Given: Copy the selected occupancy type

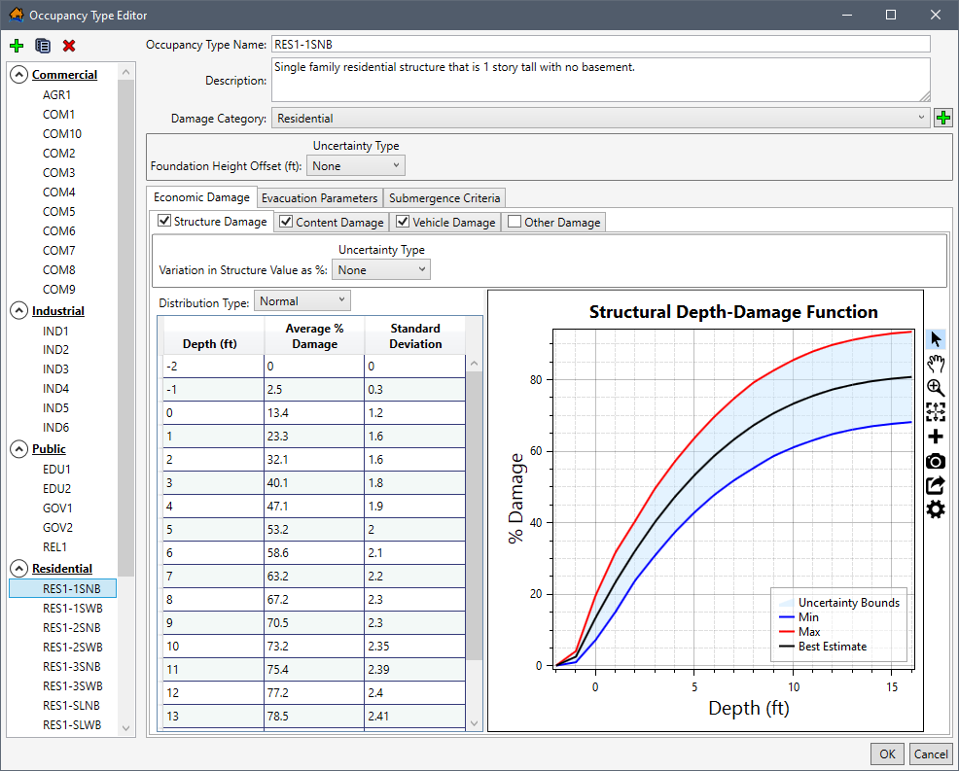Looking at the screenshot, I should pos(42,45).
